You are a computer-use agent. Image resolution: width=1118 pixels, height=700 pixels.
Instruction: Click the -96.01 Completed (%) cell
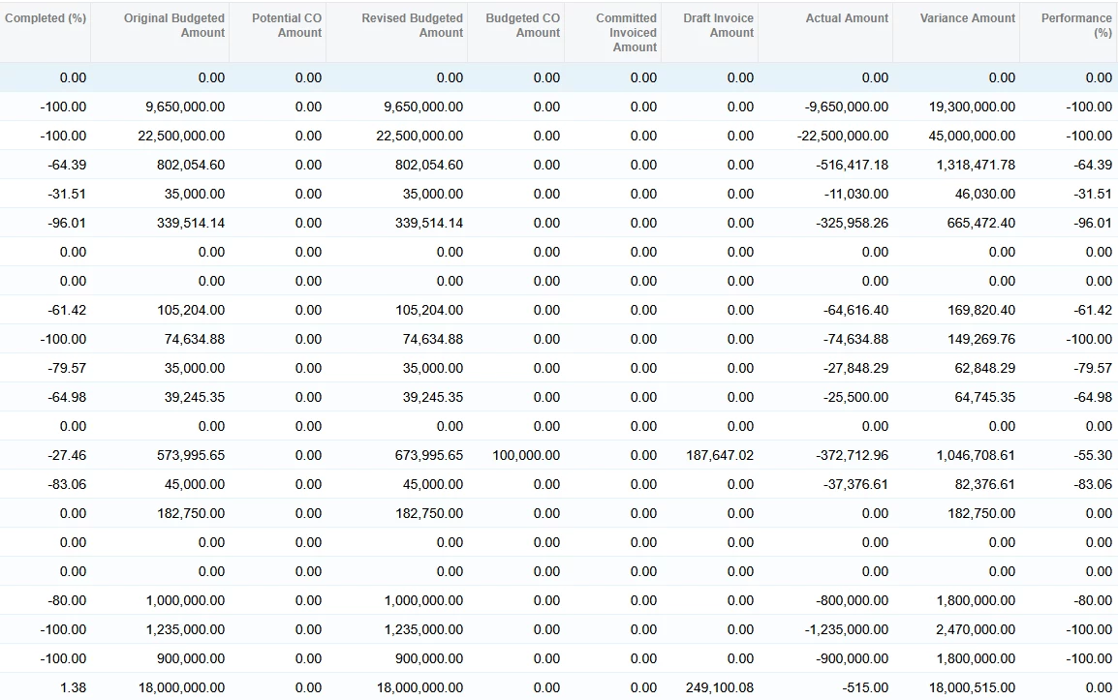67,223
